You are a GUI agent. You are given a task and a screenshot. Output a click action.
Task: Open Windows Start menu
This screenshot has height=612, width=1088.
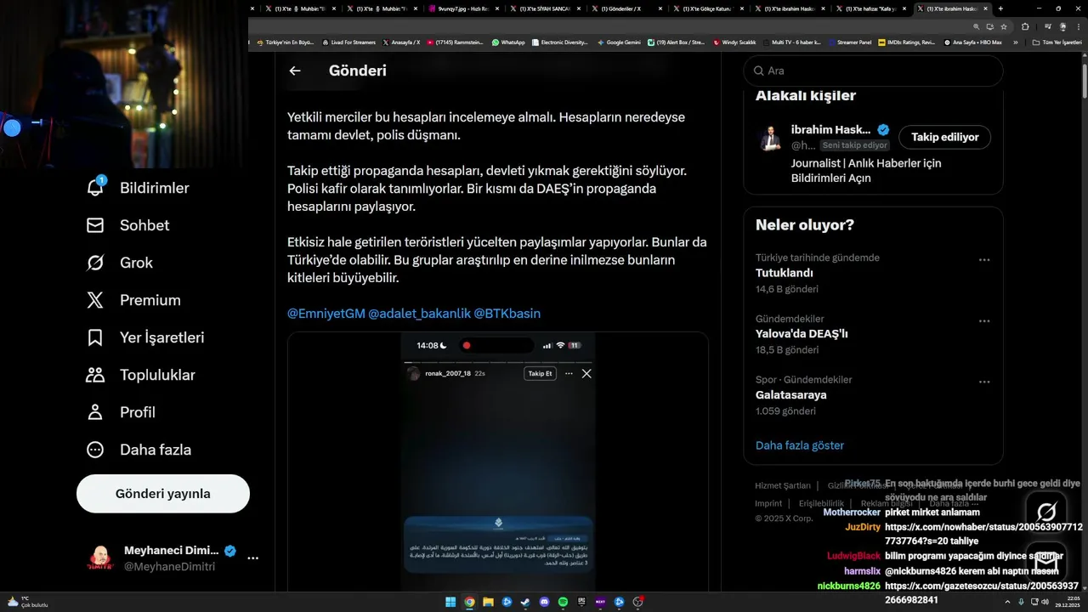point(450,602)
